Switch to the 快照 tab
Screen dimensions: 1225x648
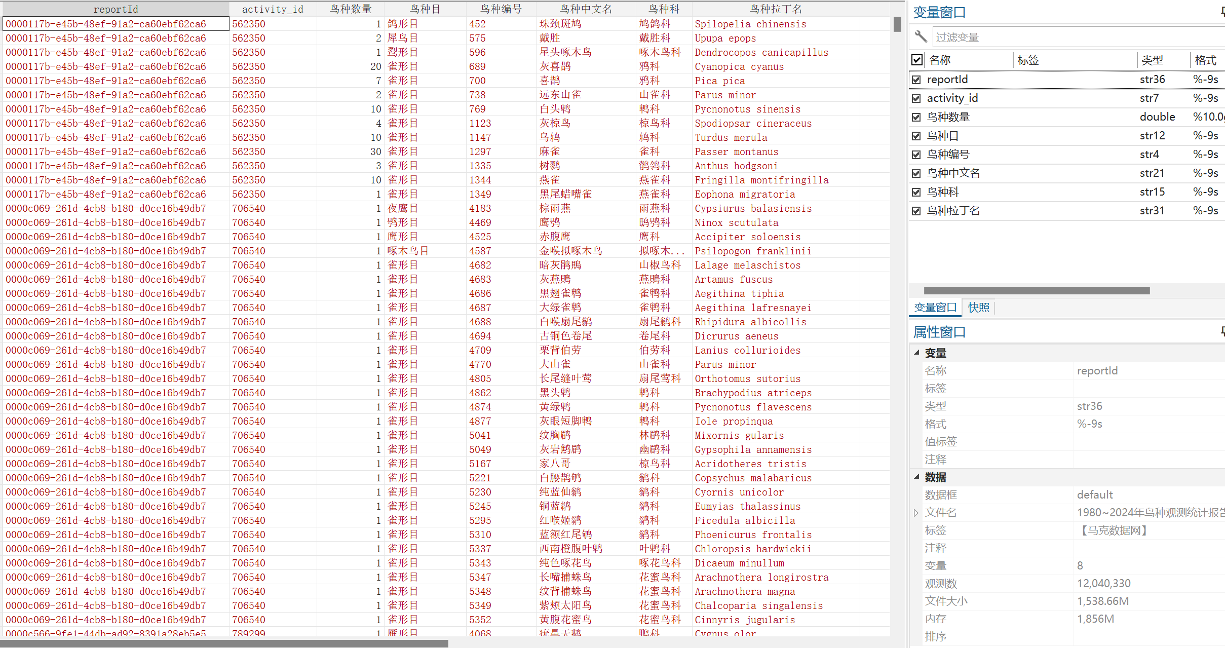(x=978, y=307)
